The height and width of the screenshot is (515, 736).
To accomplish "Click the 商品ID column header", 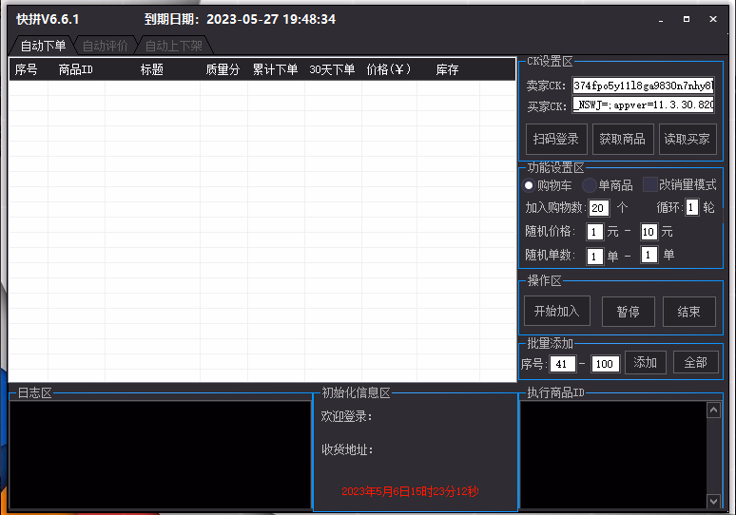I will (75, 70).
